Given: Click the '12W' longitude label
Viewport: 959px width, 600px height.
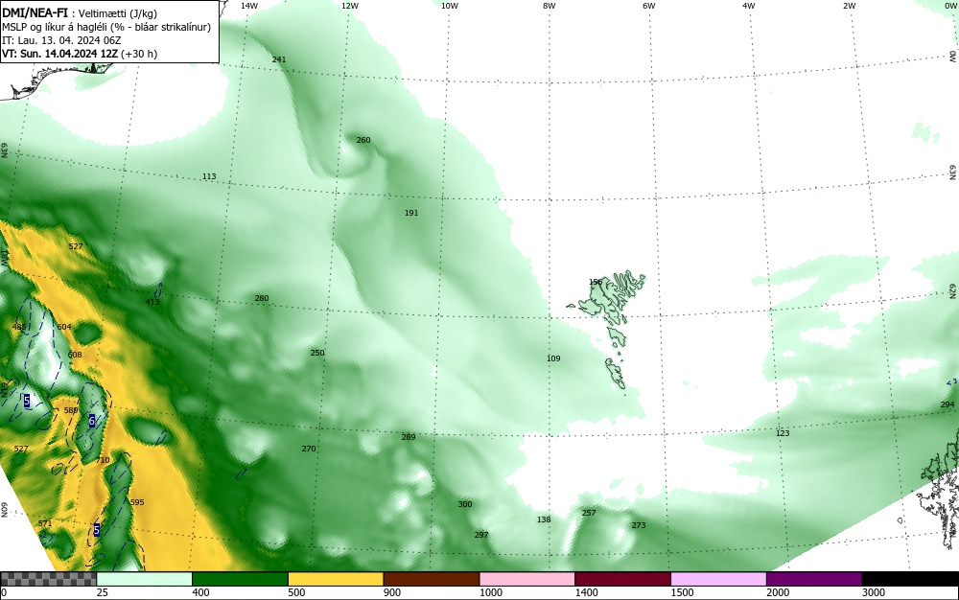Looking at the screenshot, I should point(350,6).
